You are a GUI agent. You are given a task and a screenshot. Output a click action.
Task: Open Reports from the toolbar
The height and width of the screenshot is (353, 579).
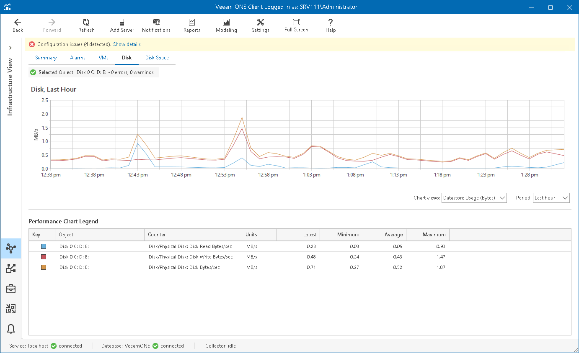(x=192, y=25)
